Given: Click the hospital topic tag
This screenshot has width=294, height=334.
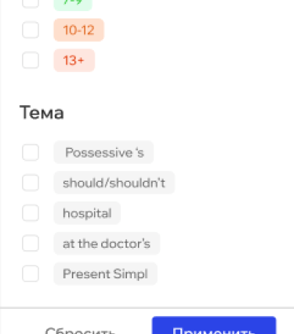Looking at the screenshot, I should (87, 213).
